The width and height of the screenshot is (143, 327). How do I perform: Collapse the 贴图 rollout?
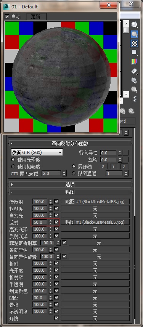[70, 192]
